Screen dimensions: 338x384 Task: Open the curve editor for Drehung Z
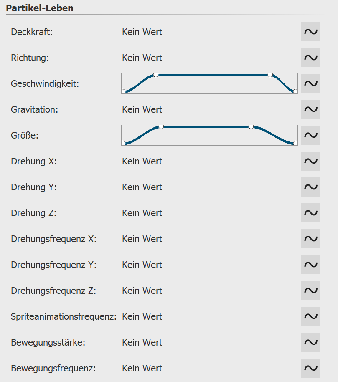tap(311, 213)
